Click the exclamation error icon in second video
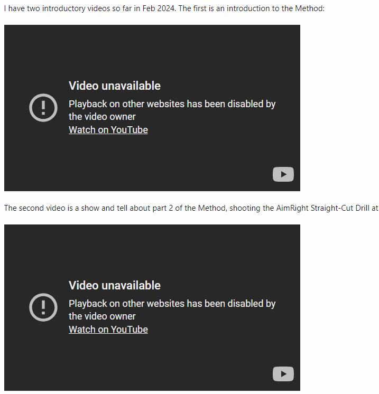The image size is (379, 394). [x=43, y=307]
